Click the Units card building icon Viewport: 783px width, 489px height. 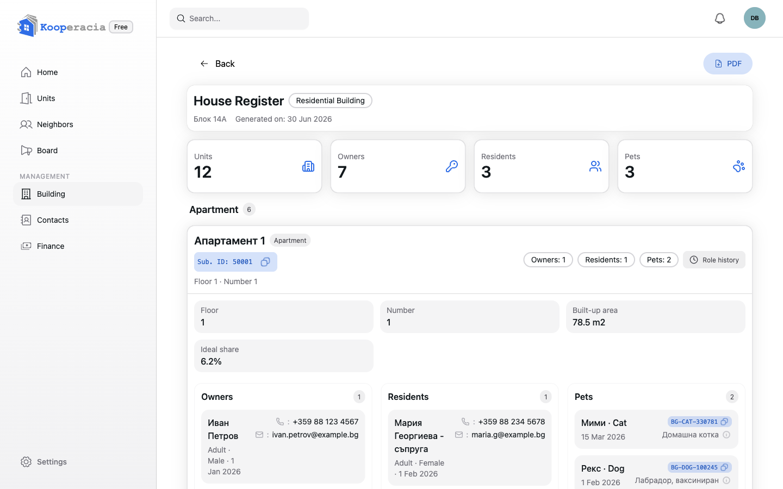308,166
